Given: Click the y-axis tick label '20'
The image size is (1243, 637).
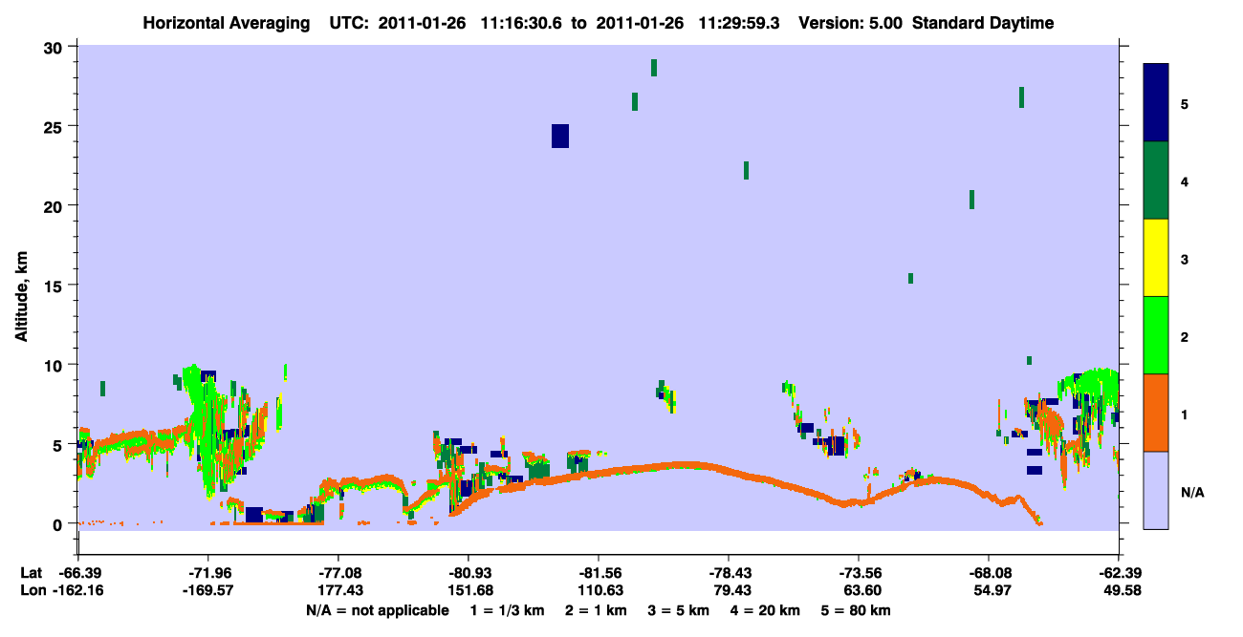Looking at the screenshot, I should (55, 205).
